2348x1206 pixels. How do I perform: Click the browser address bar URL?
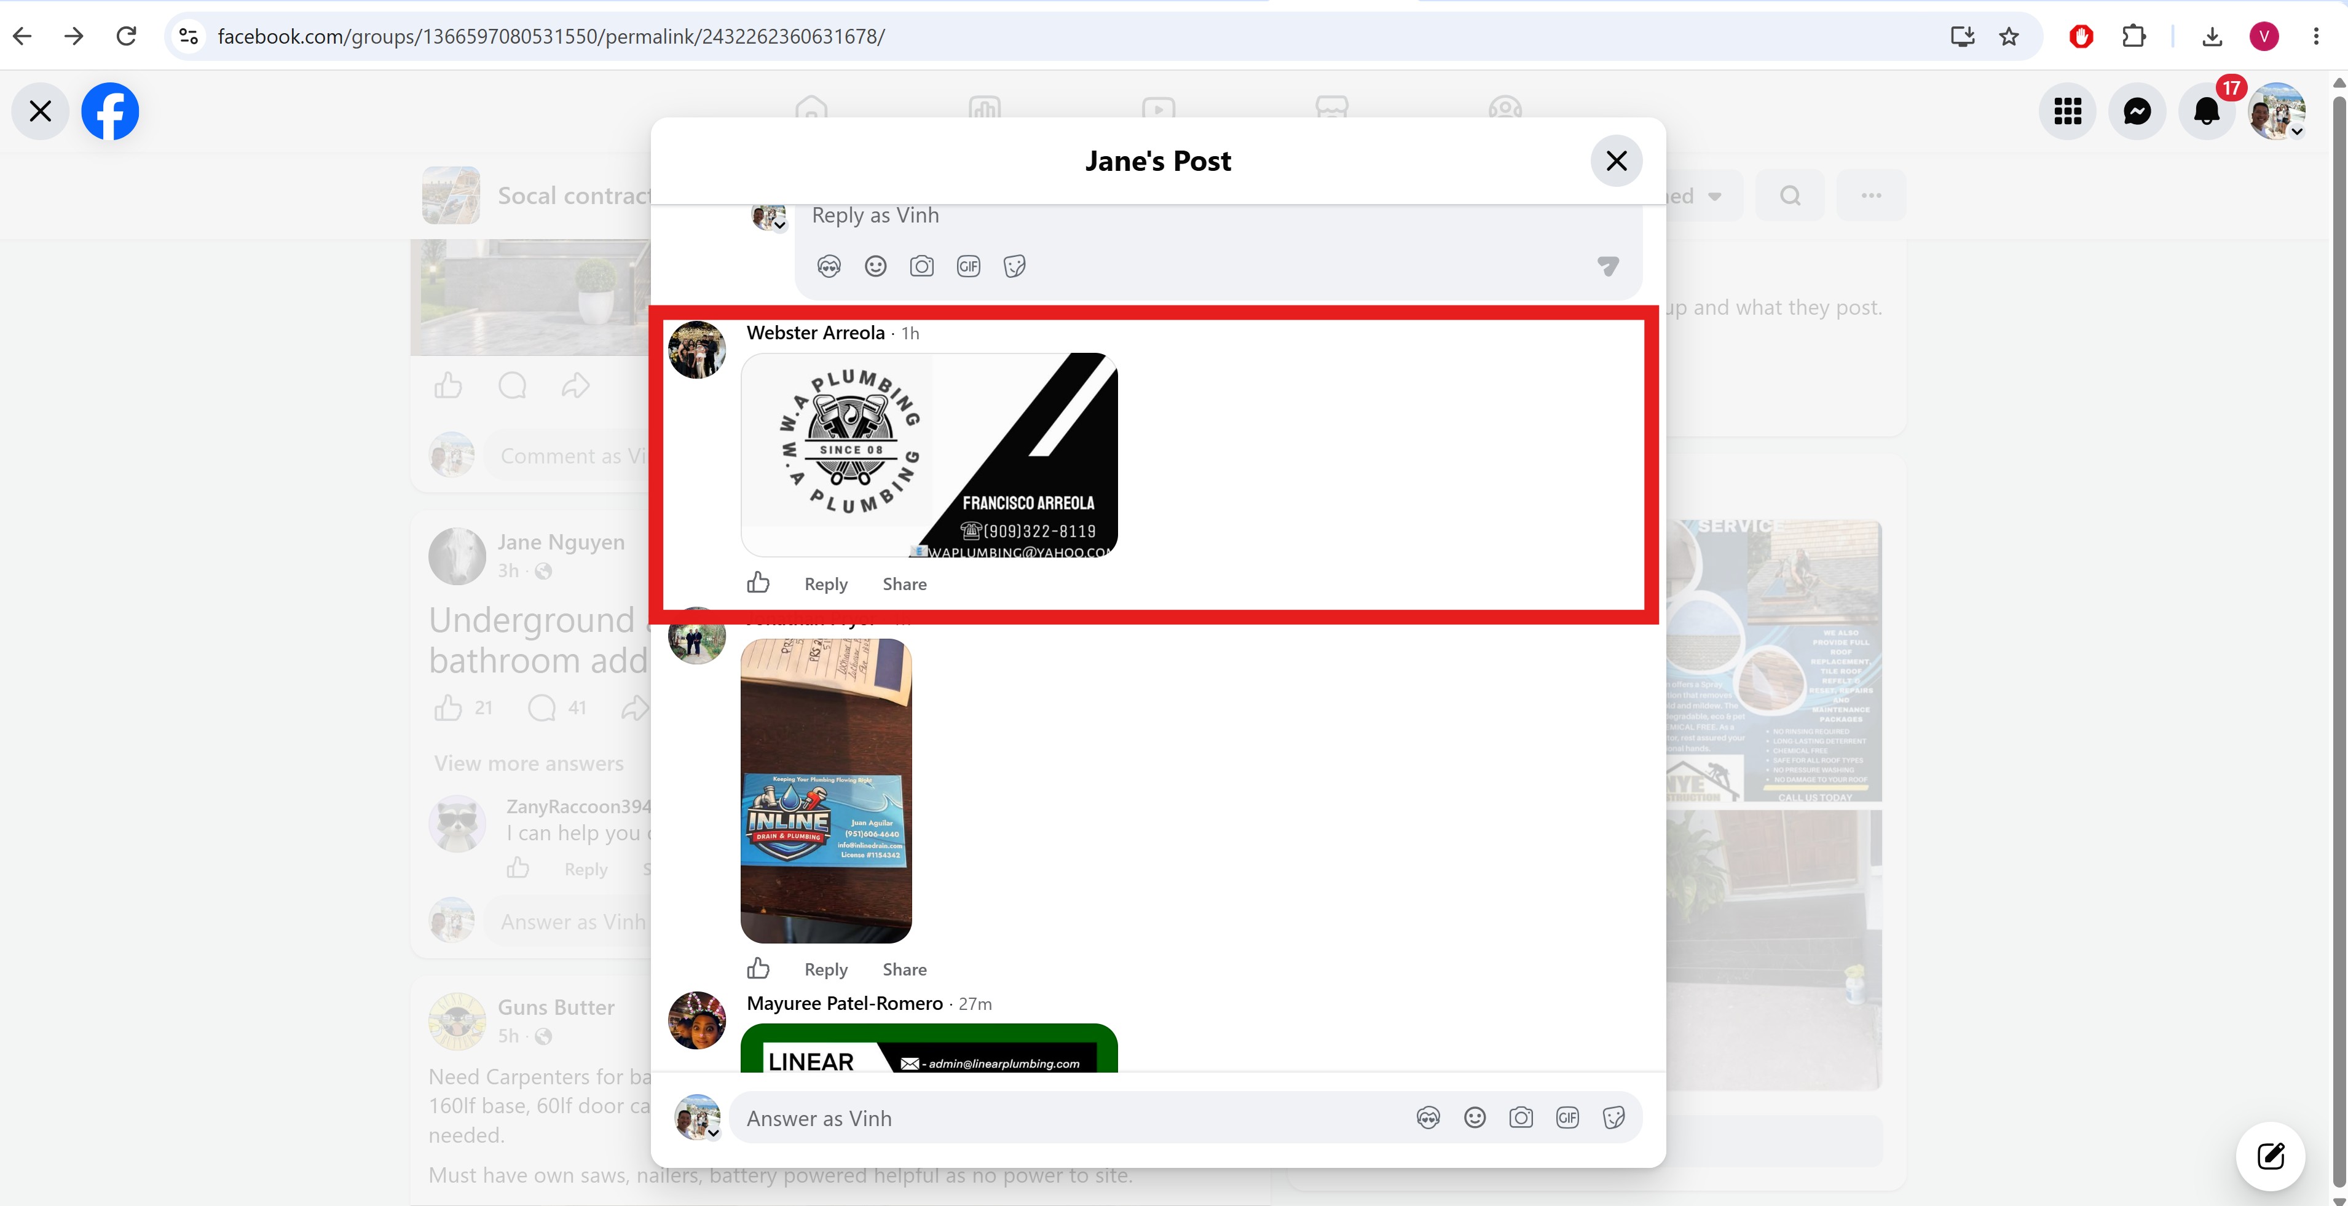[x=551, y=36]
